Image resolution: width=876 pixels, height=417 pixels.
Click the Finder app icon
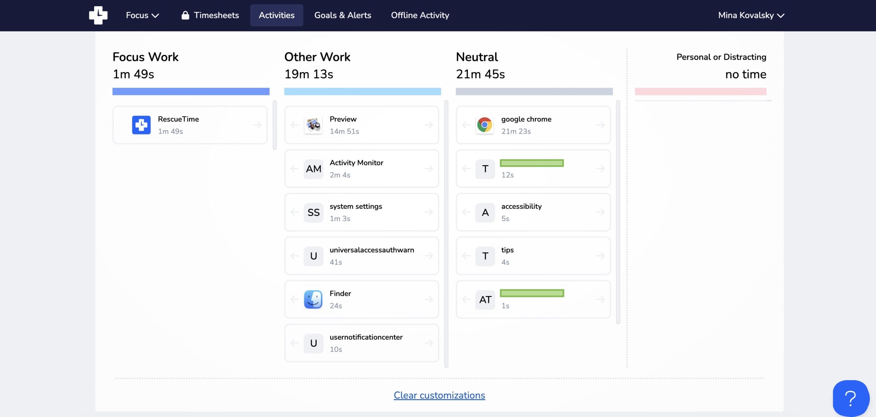click(313, 299)
